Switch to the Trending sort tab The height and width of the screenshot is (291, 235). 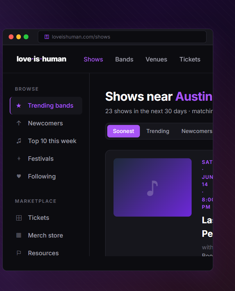[x=158, y=131]
